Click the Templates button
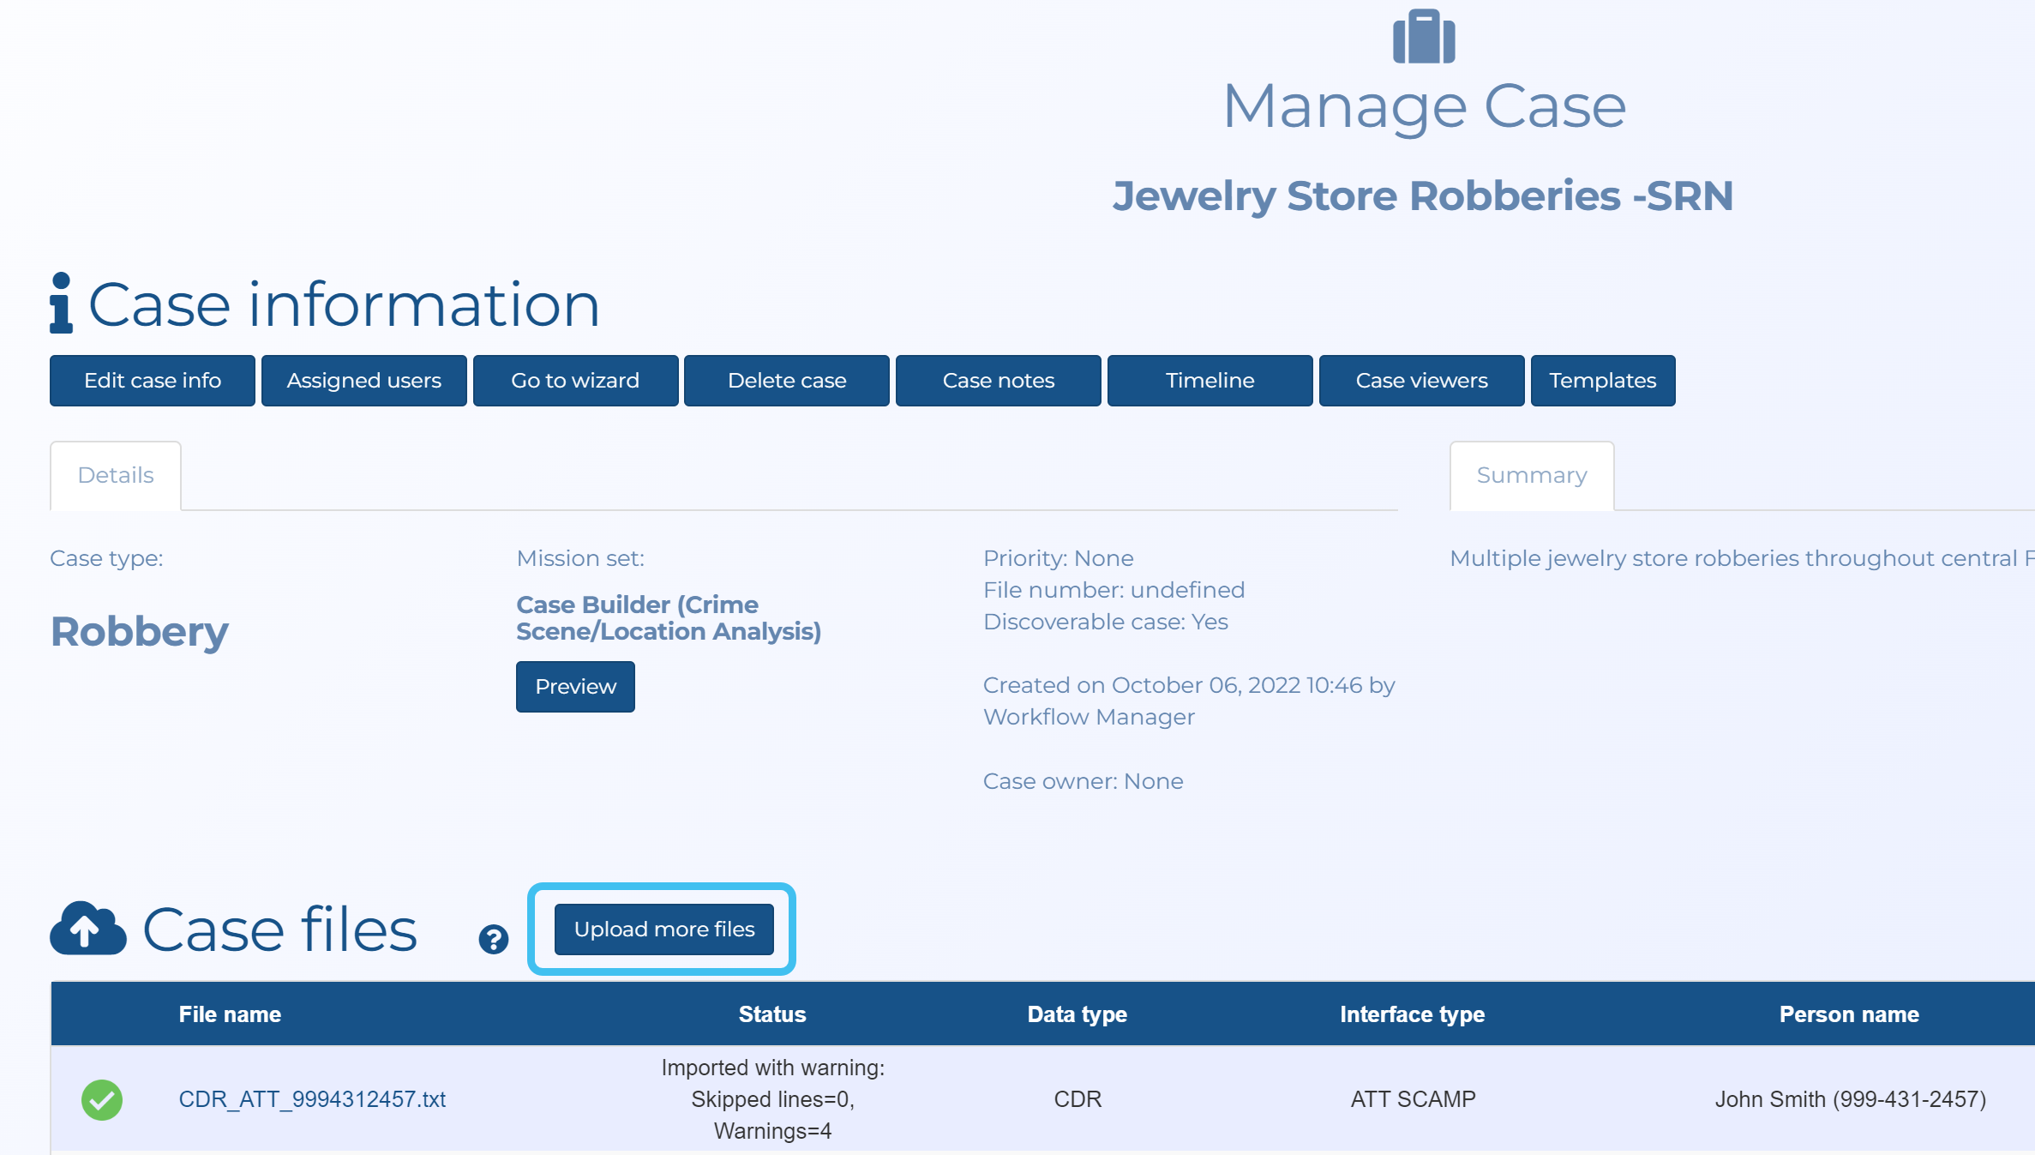 pyautogui.click(x=1602, y=380)
